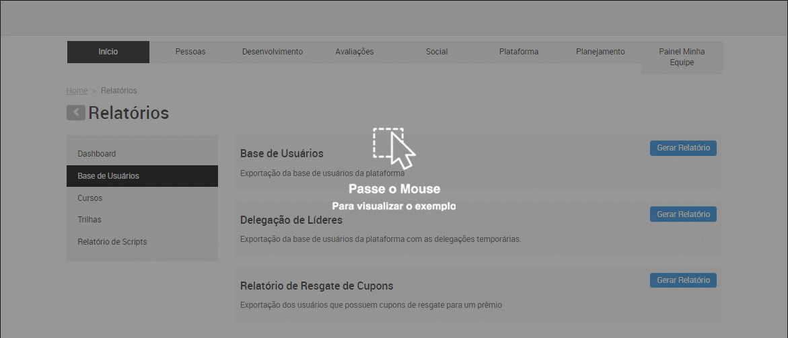
Task: Choose Base de Usuários in sidebar
Action: 108,176
